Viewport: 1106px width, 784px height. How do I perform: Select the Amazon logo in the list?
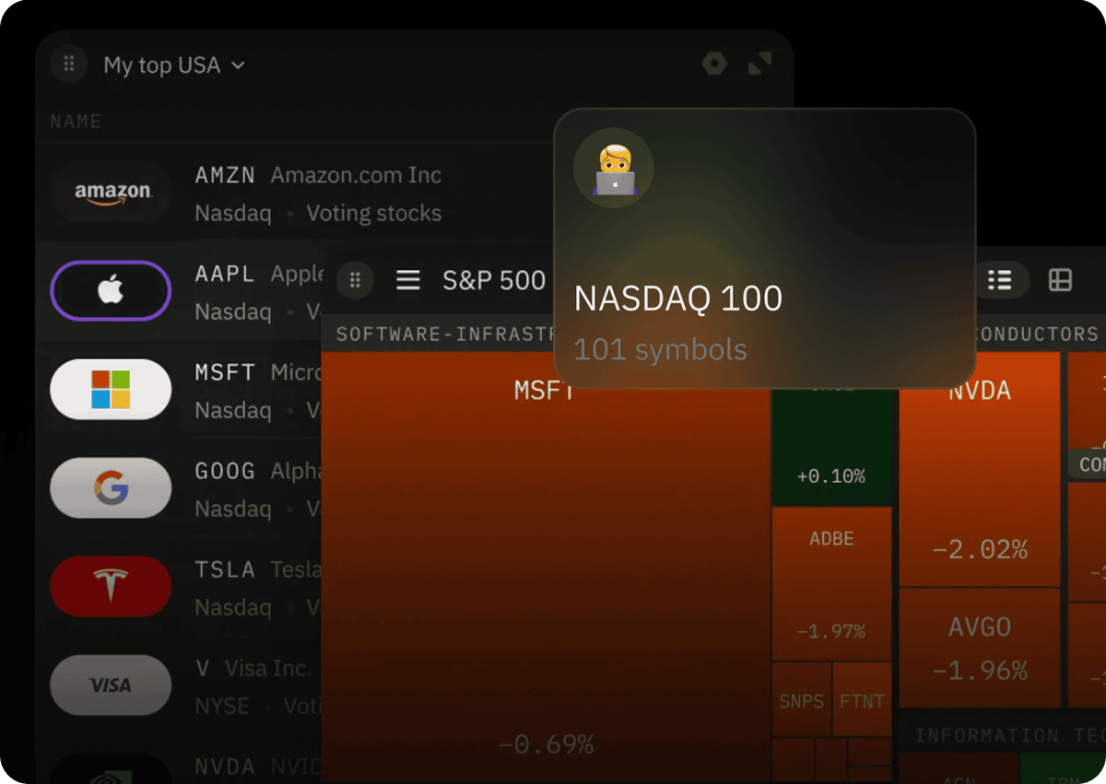(x=112, y=193)
